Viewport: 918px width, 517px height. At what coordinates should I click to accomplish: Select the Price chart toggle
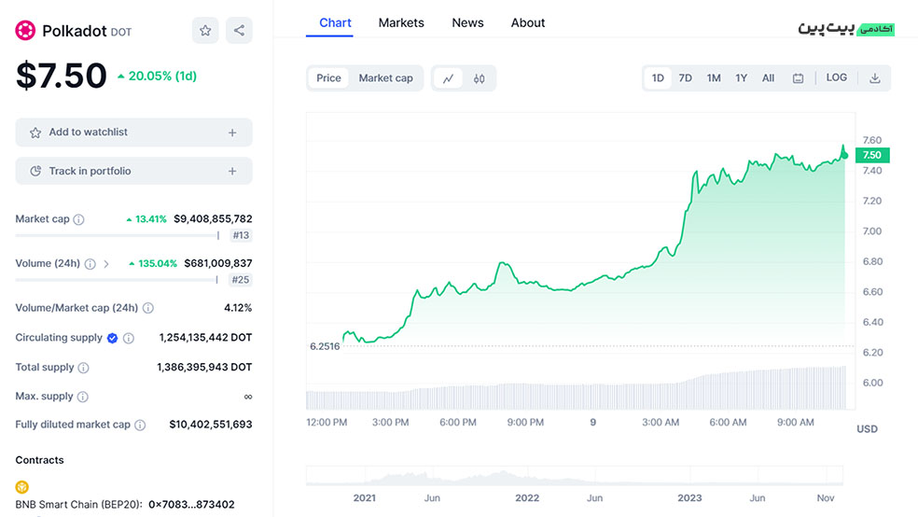pos(328,78)
